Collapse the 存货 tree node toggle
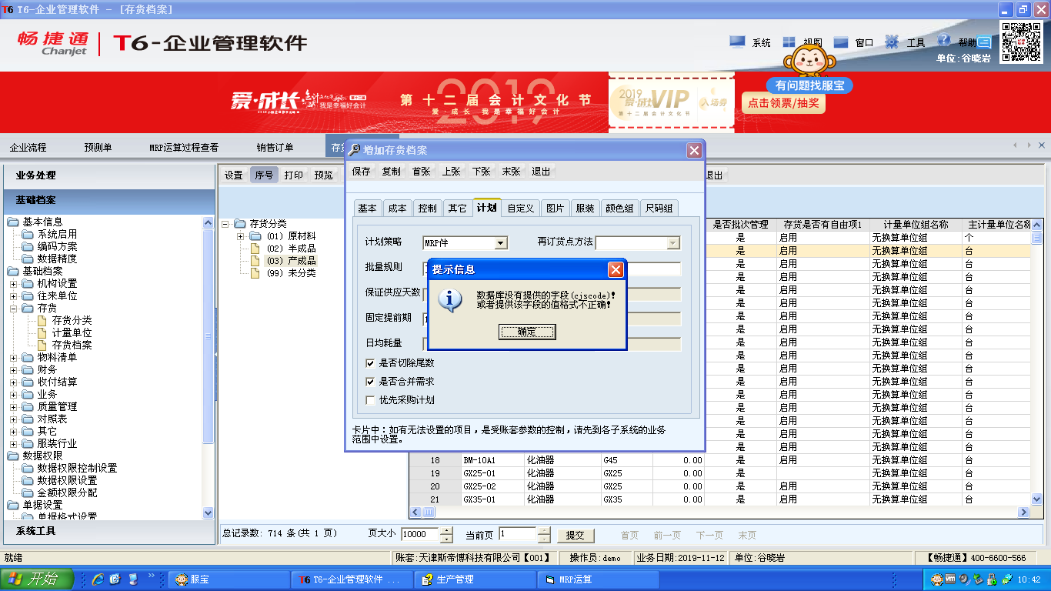This screenshot has width=1051, height=591. coord(14,309)
